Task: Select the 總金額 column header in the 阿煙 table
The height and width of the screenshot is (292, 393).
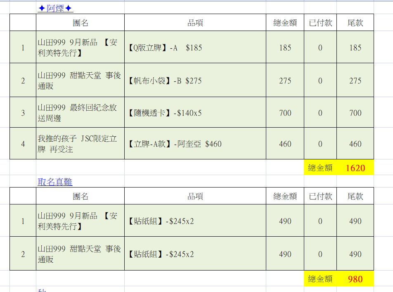Action: click(285, 23)
